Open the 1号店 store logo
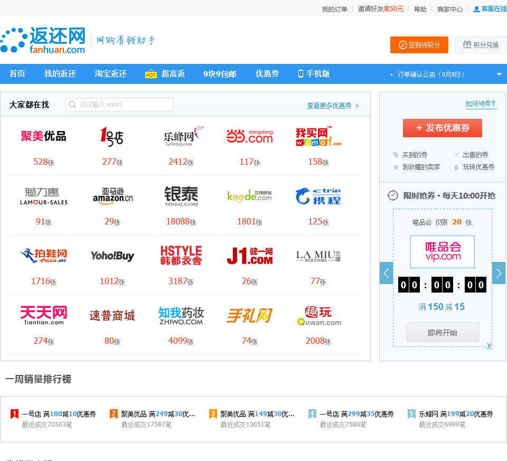 click(112, 137)
